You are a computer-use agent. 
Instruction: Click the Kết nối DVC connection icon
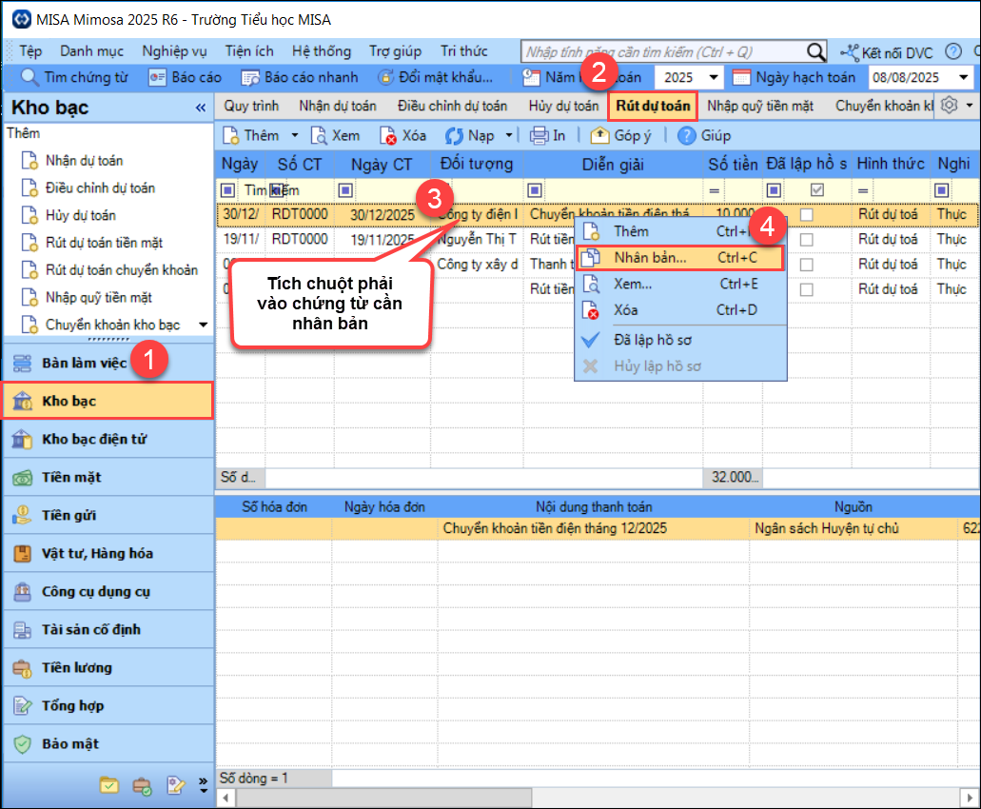click(x=850, y=52)
